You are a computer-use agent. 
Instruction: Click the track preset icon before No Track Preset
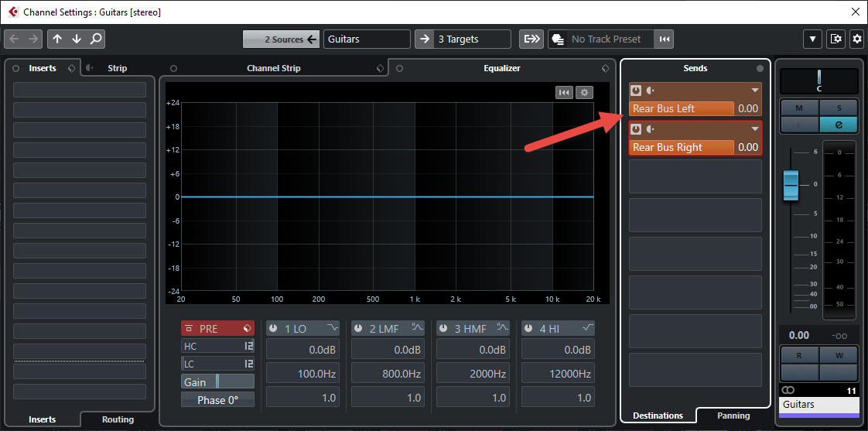point(558,39)
